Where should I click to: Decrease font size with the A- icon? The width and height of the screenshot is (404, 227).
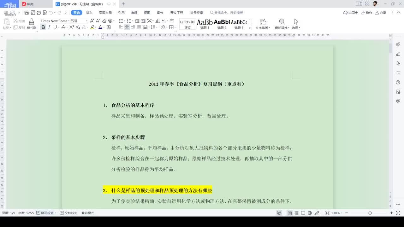[98, 21]
